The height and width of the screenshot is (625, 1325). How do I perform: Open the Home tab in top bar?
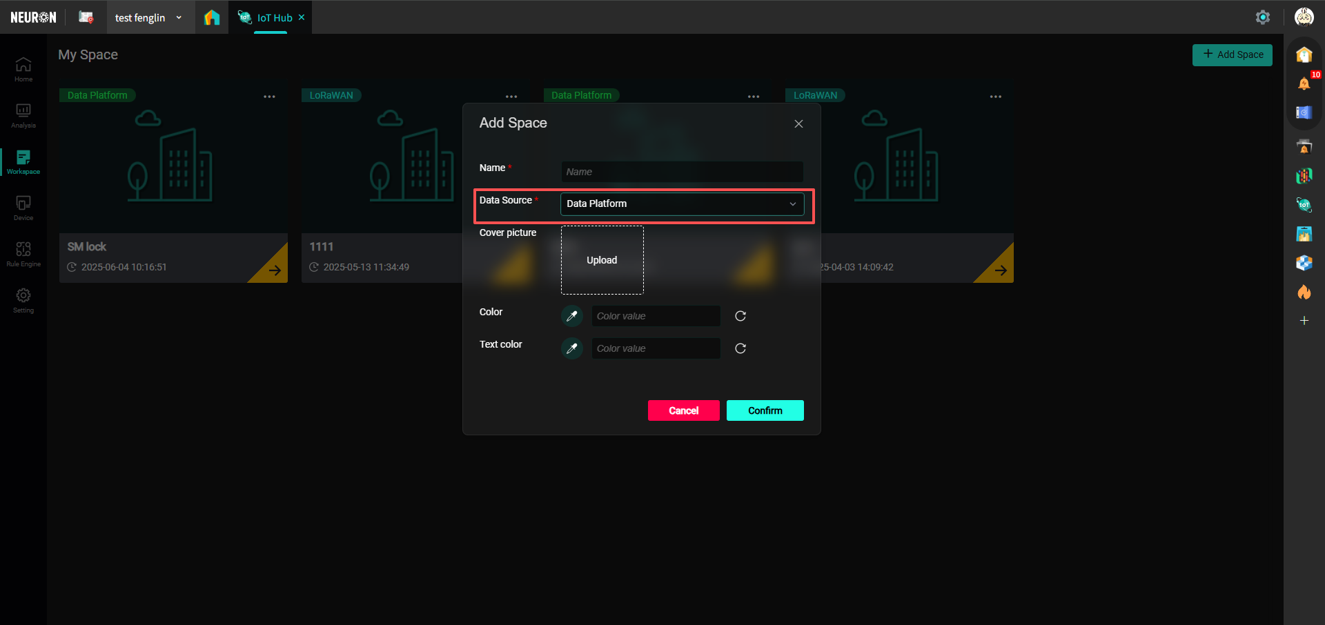(212, 18)
